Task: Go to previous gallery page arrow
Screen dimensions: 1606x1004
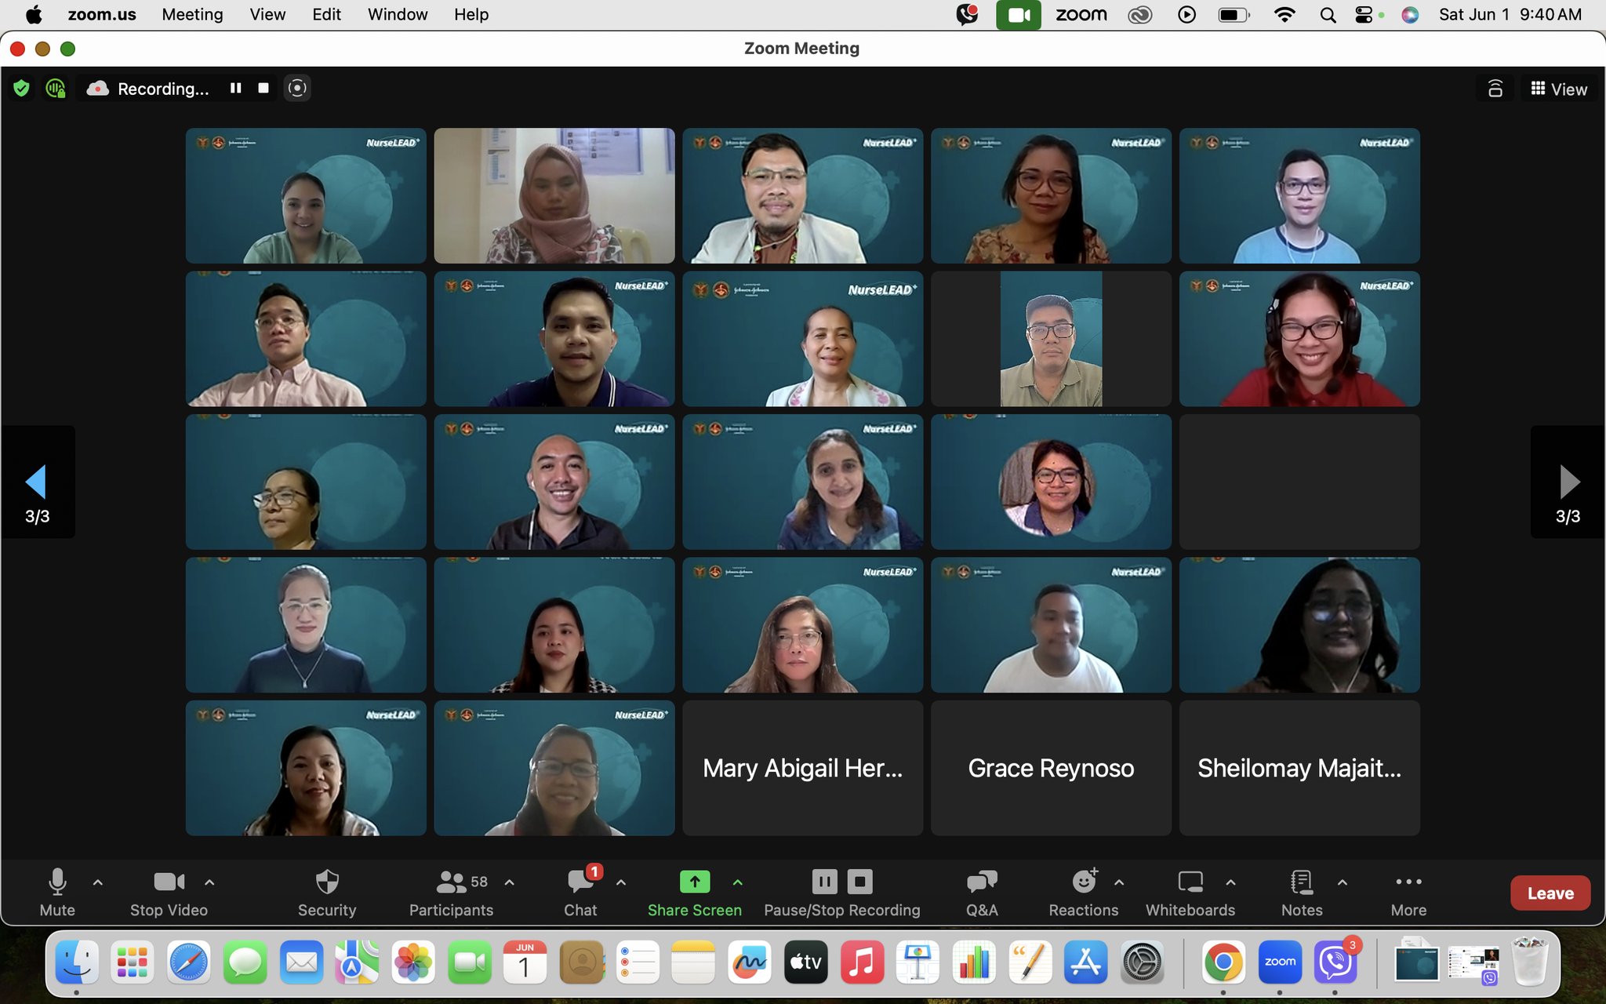Action: tap(36, 482)
